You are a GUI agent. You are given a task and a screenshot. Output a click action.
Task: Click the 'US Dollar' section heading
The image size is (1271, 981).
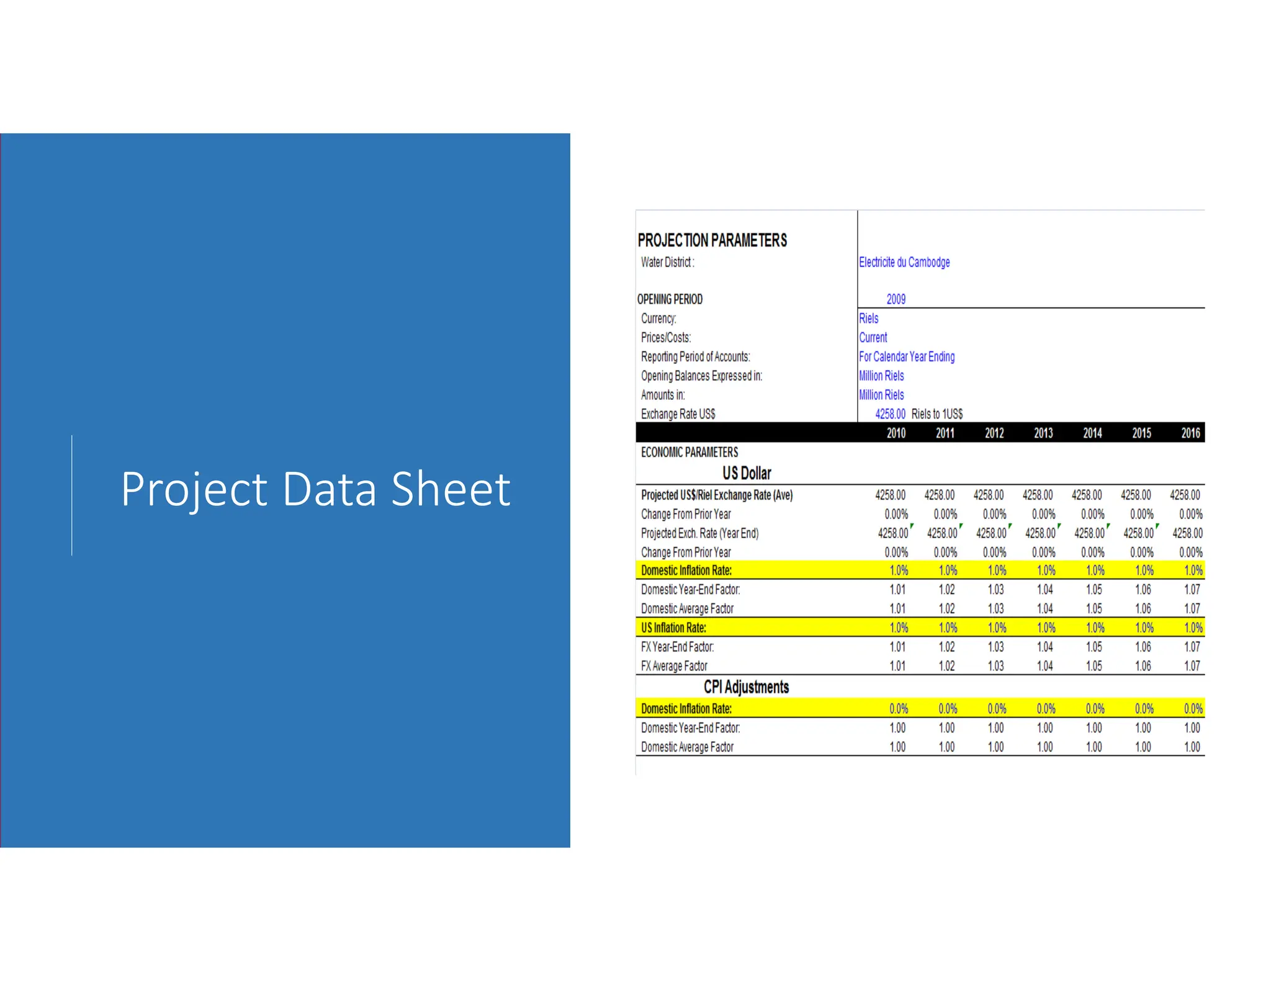747,474
